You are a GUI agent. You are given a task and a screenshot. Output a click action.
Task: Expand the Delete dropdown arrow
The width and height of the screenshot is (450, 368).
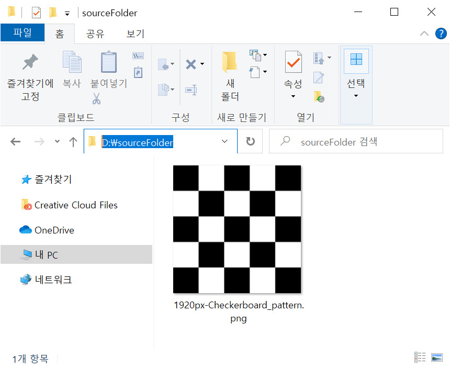(x=203, y=64)
